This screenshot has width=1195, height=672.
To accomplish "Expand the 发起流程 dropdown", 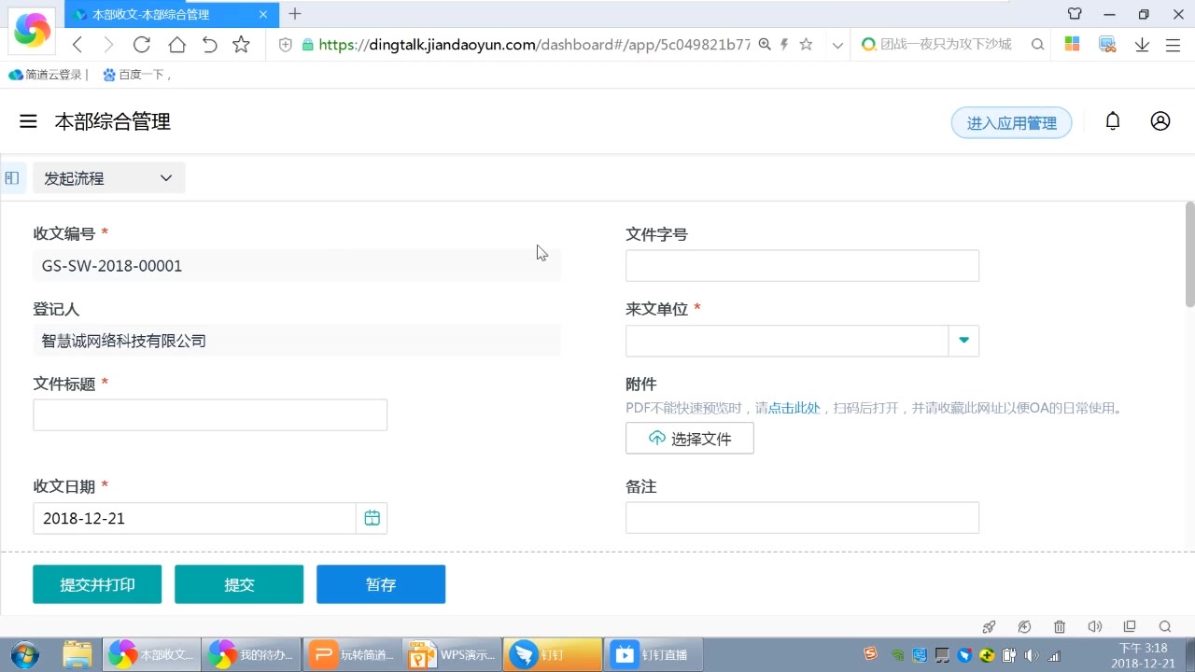I will (x=109, y=178).
